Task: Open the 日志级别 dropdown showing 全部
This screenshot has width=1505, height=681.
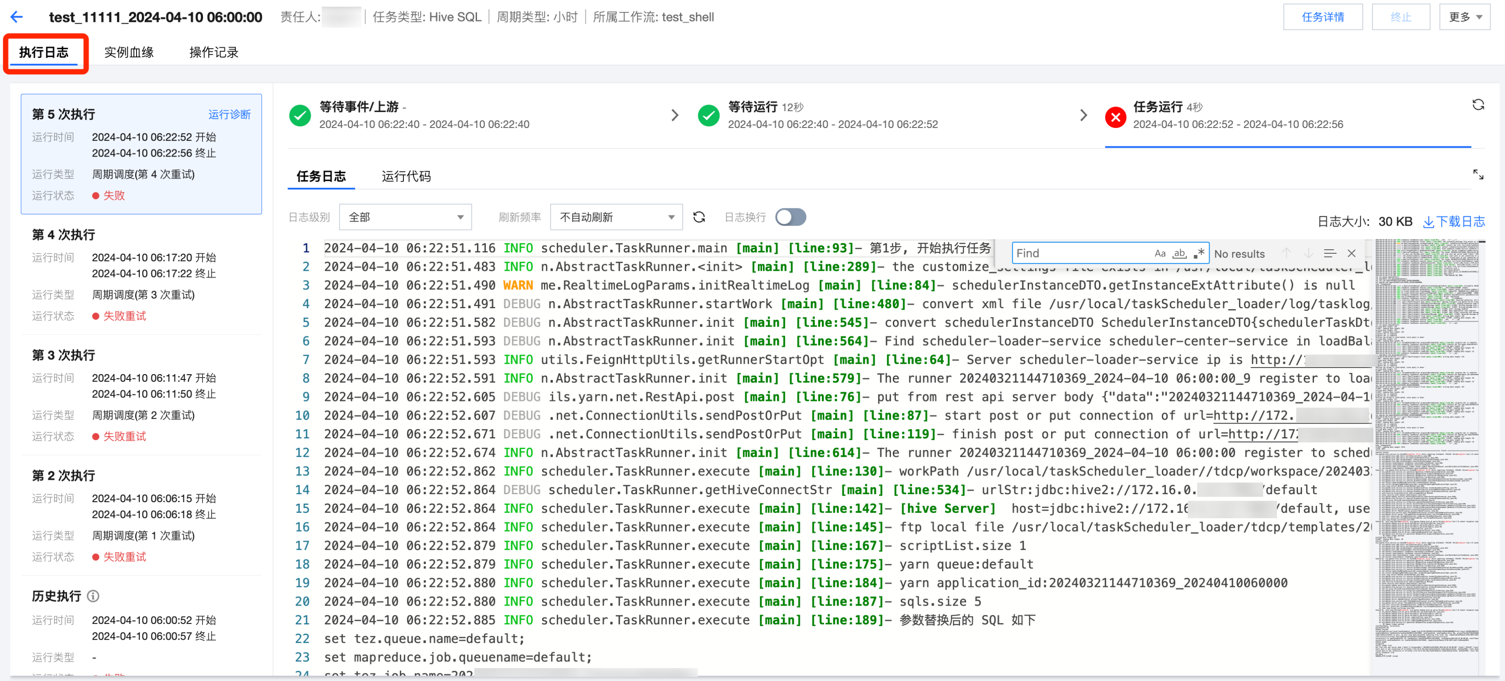Action: tap(405, 217)
